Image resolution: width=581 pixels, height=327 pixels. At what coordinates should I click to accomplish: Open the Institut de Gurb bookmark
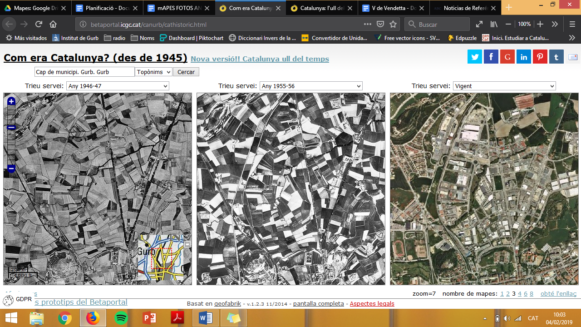tap(75, 38)
